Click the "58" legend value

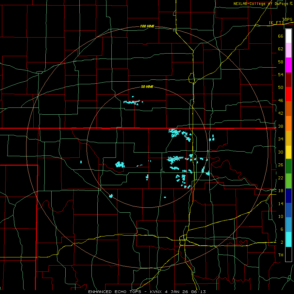coord(281,62)
